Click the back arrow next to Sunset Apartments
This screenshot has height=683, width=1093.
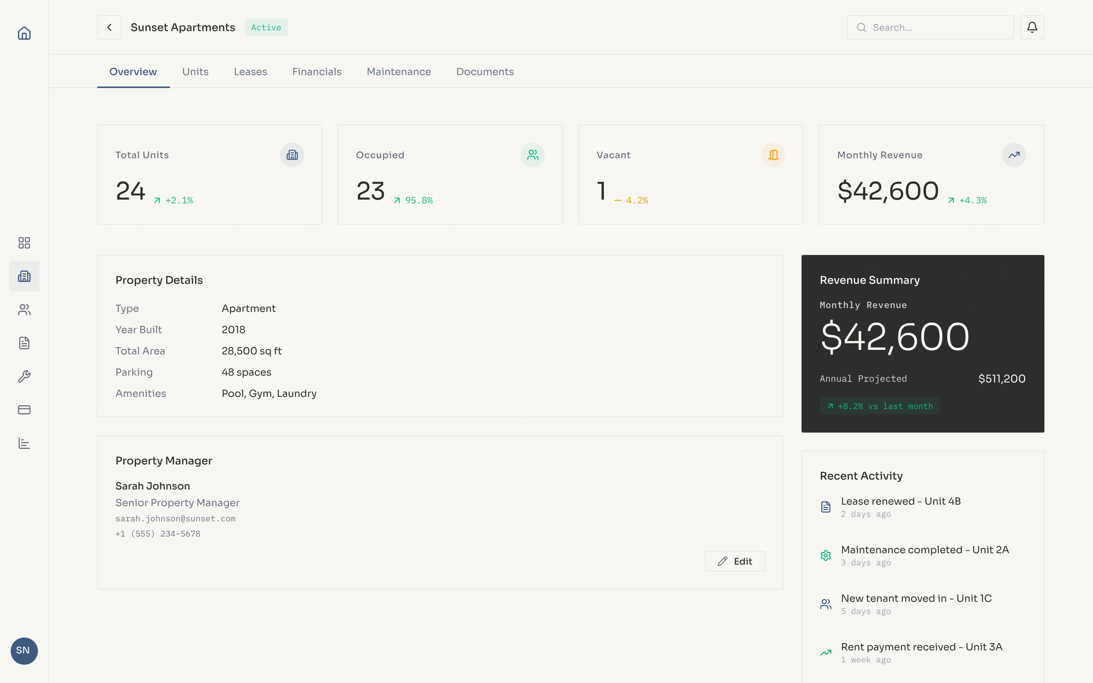109,27
